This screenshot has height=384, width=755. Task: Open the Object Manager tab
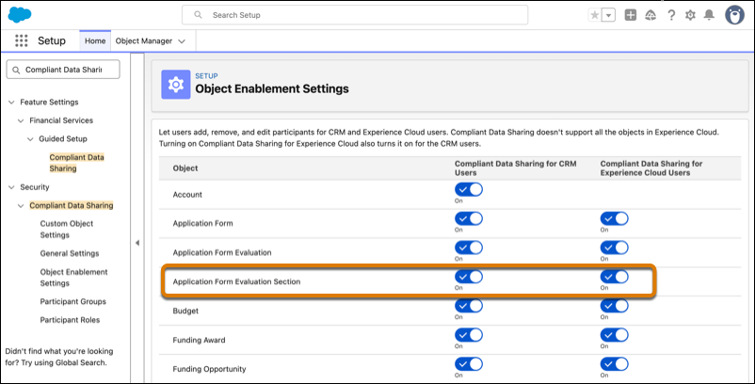coord(143,40)
